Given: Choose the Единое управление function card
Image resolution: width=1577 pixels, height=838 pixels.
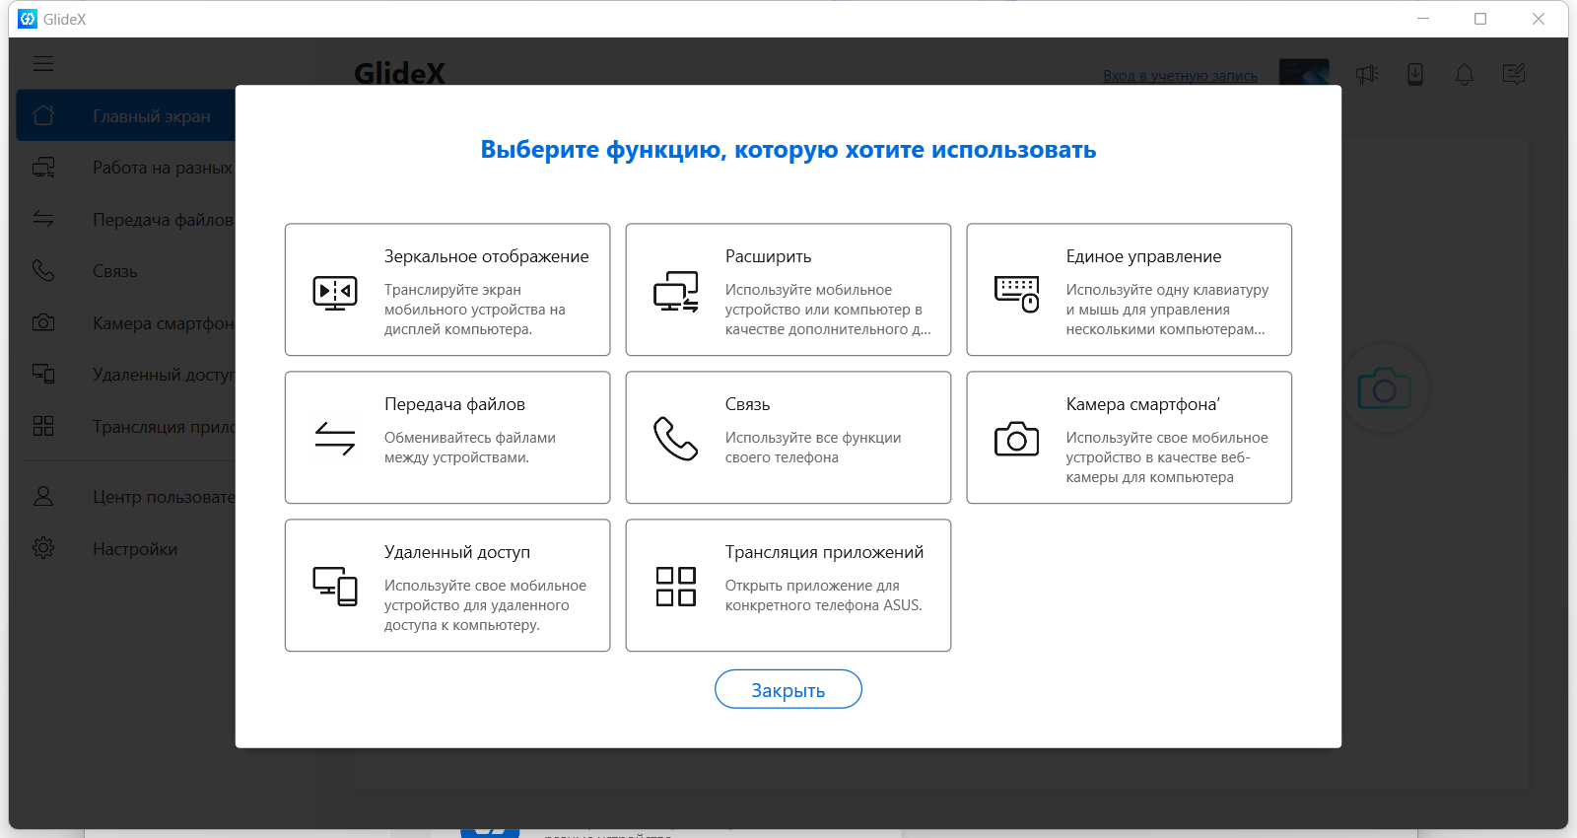Looking at the screenshot, I should tap(1130, 290).
